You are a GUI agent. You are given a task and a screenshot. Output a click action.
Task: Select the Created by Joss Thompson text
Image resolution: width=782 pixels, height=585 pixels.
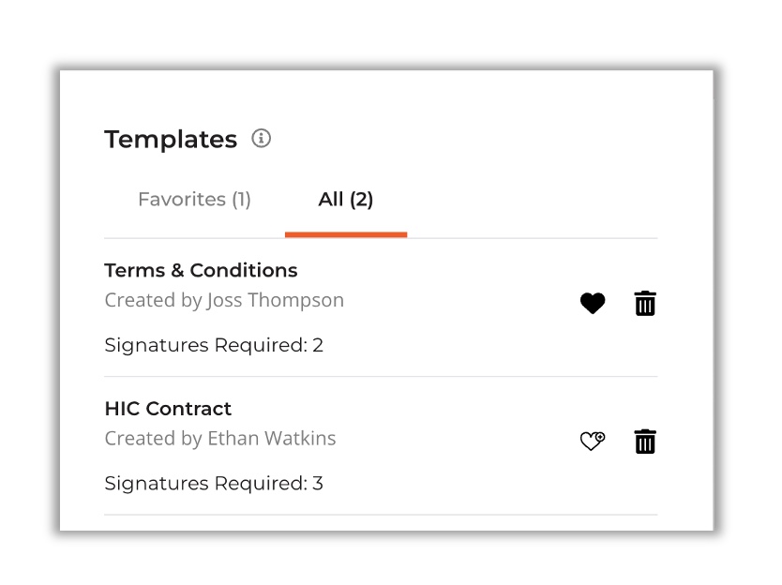click(x=224, y=300)
